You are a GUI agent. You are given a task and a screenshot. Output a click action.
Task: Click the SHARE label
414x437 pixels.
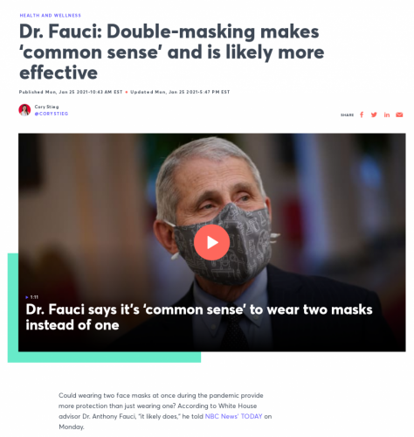click(x=347, y=114)
